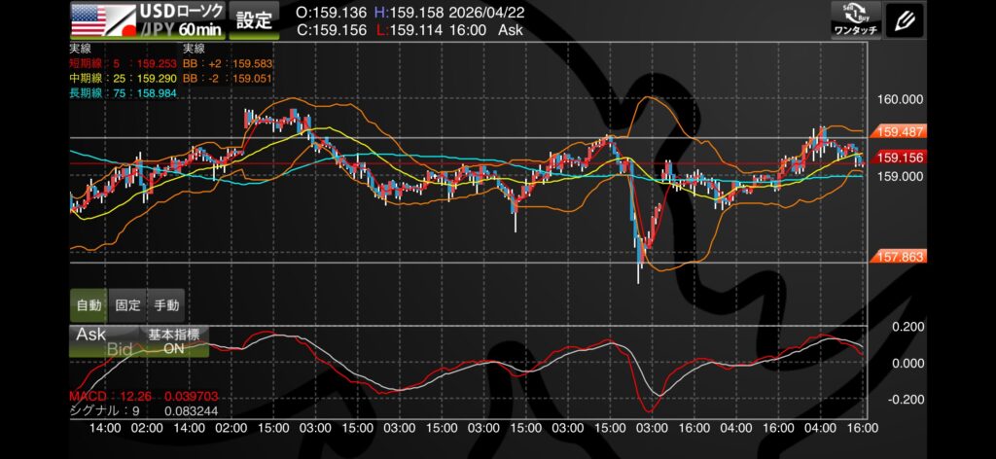
Task: Open the ワンタッチ one-touch trading icon
Action: 857,20
